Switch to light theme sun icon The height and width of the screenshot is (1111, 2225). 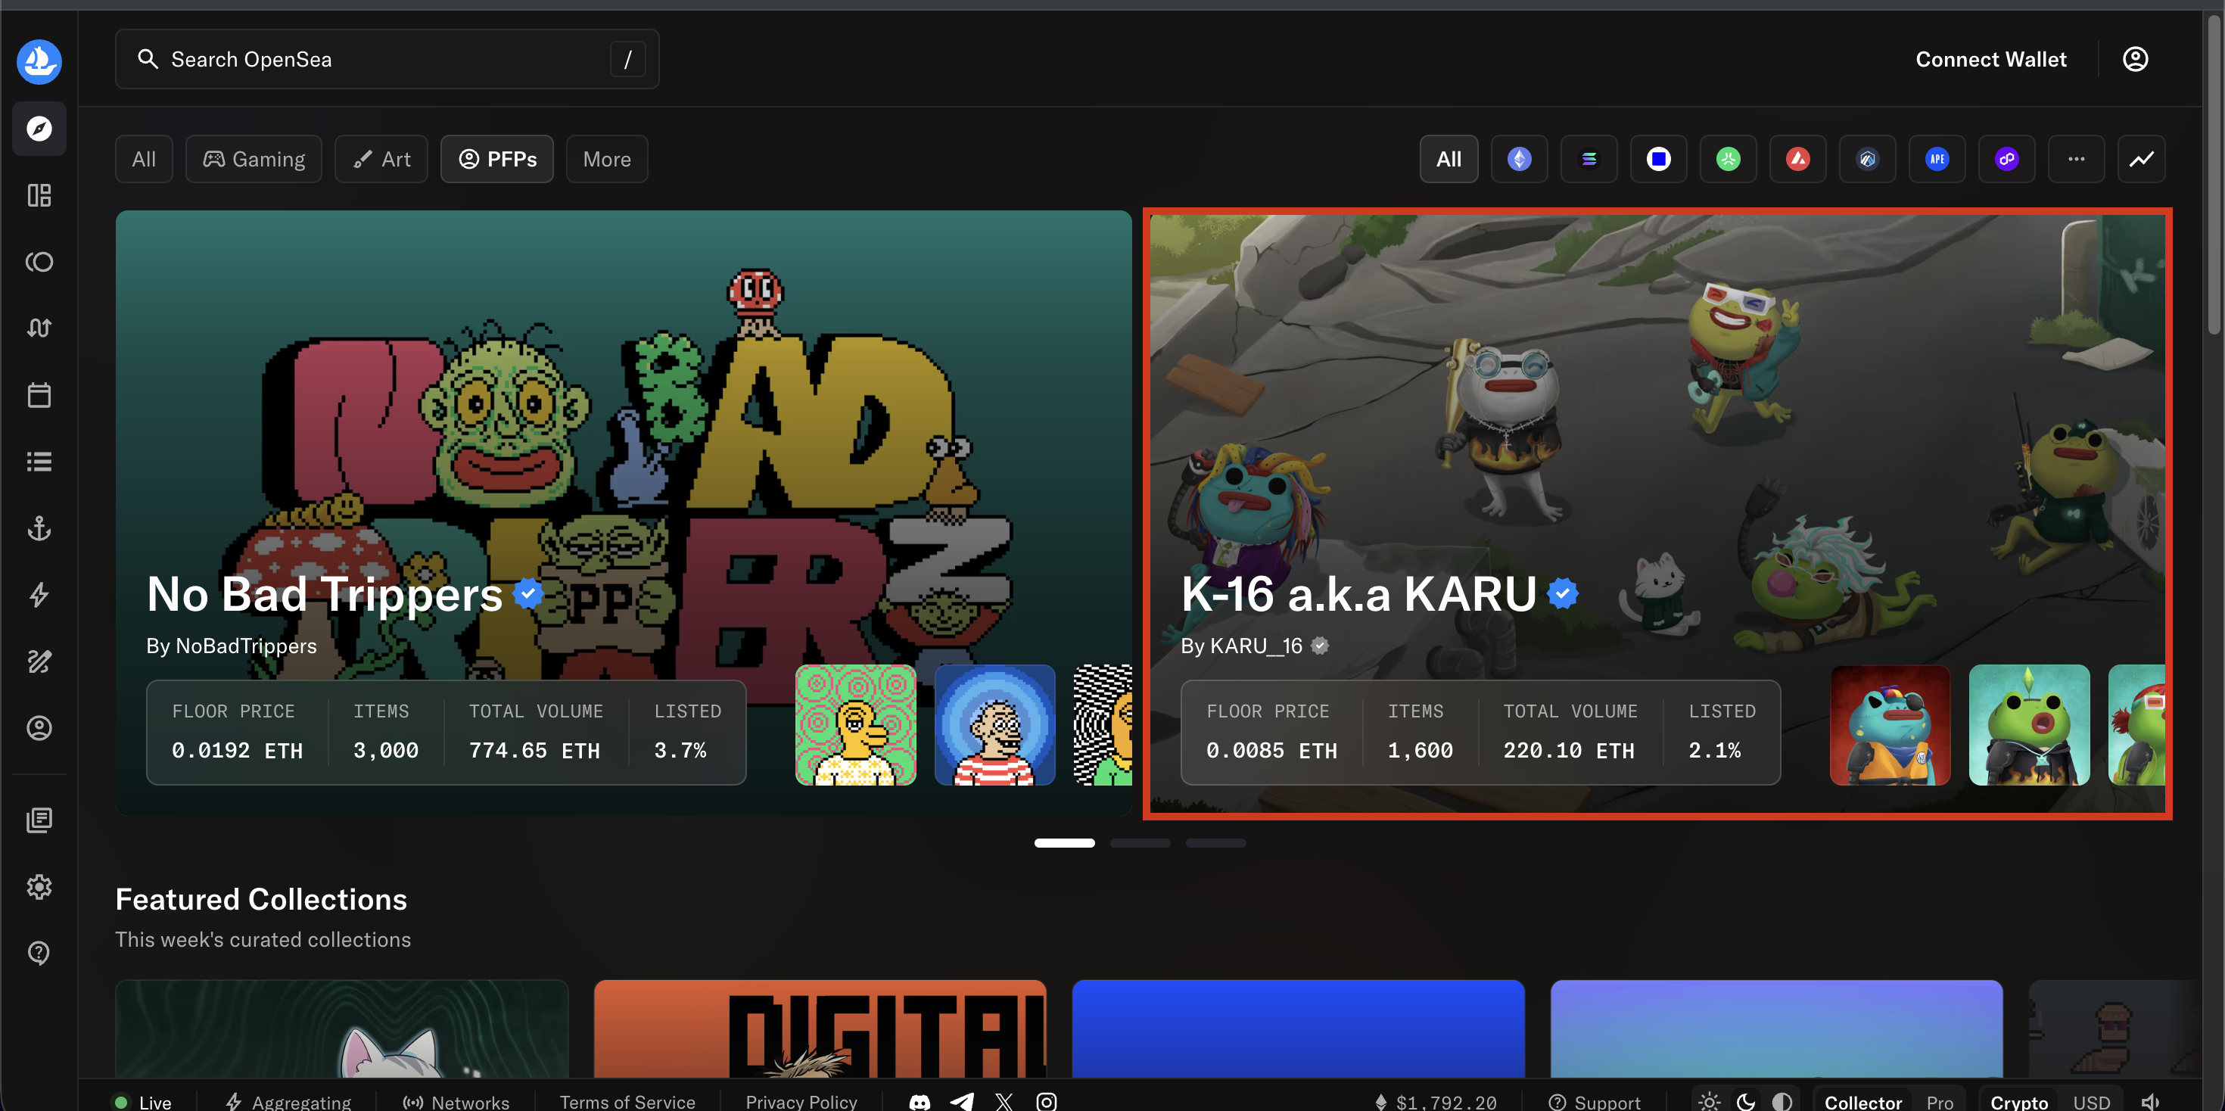pos(1709,1101)
